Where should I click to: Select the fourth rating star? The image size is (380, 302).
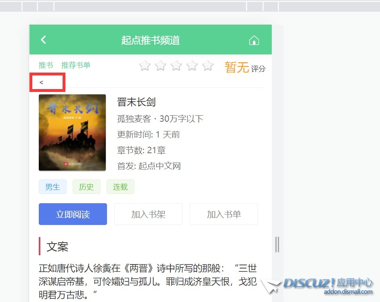[x=192, y=66]
